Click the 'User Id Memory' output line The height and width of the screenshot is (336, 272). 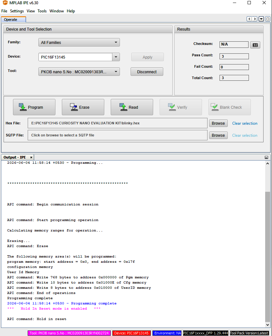point(23,272)
